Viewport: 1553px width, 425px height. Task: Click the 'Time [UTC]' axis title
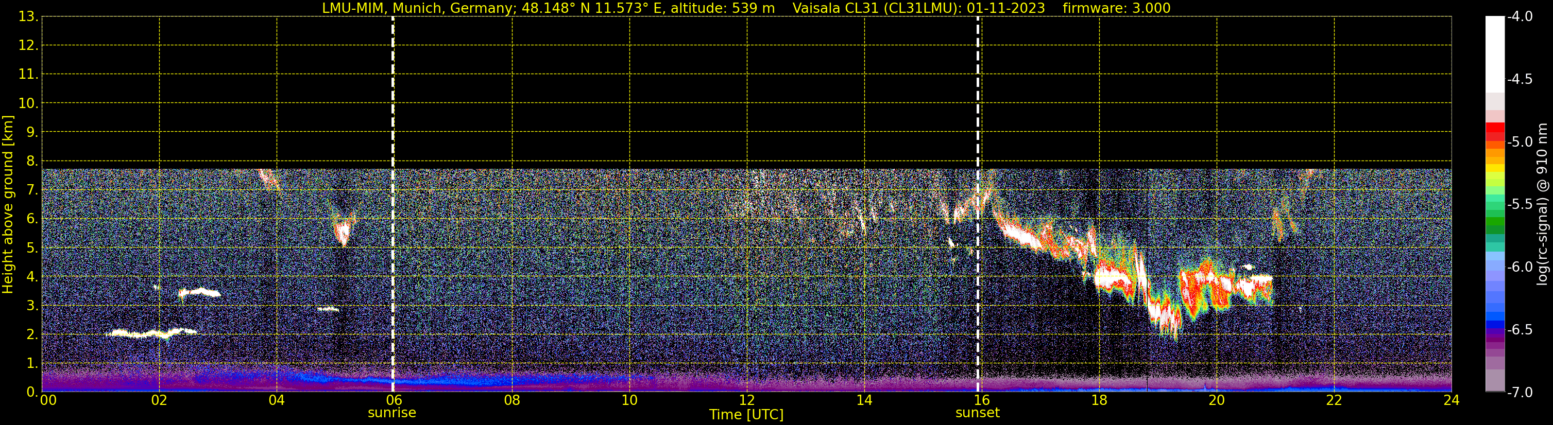(x=746, y=415)
